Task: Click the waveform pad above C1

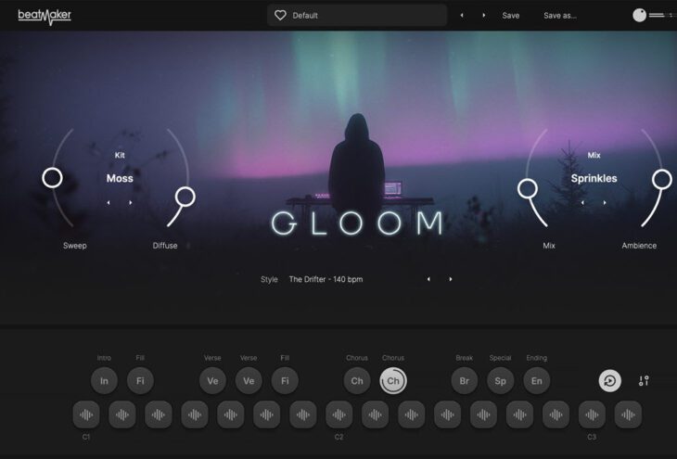Action: [x=86, y=414]
